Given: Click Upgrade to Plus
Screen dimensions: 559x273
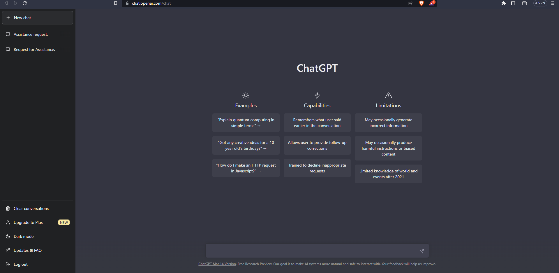Looking at the screenshot, I should 38,222.
